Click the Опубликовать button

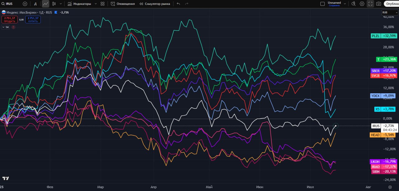pyautogui.click(x=392, y=4)
